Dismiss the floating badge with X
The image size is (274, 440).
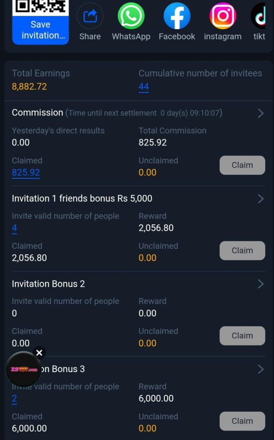pos(40,353)
